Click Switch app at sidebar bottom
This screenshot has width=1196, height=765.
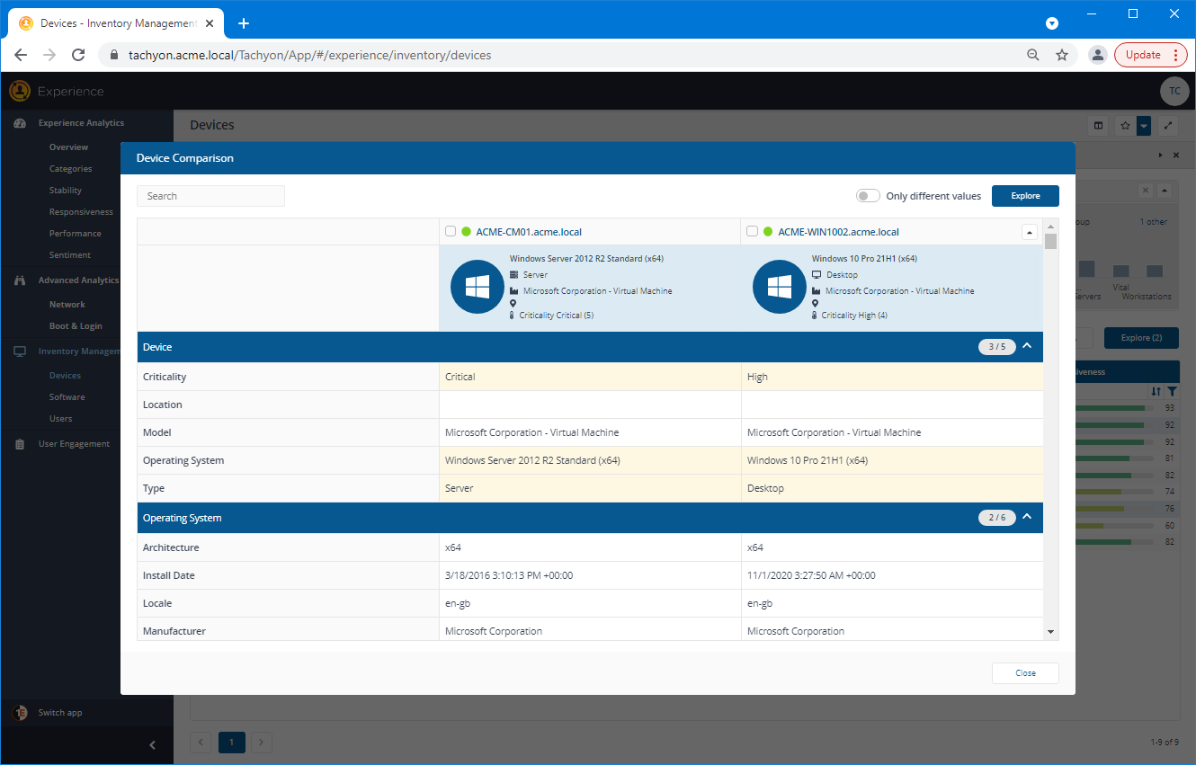tap(59, 713)
